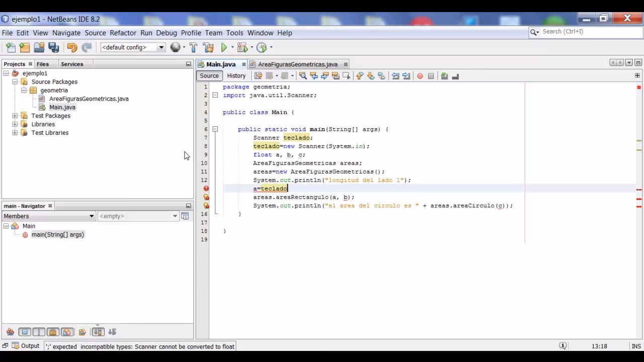644x362 pixels.
Task: Toggle the Show Fields filter in Navigator
Action: pyautogui.click(x=25, y=332)
